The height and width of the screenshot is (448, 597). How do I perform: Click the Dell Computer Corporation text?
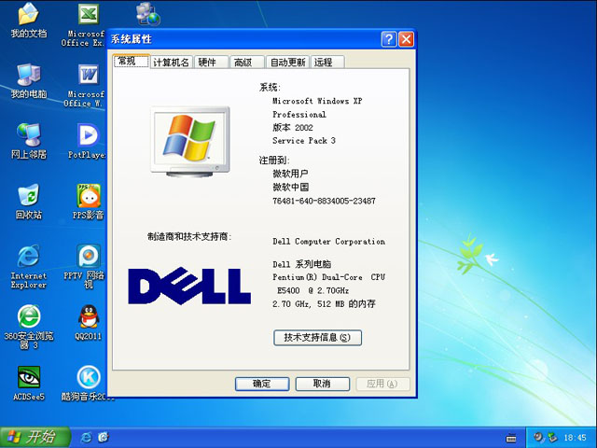click(x=329, y=242)
